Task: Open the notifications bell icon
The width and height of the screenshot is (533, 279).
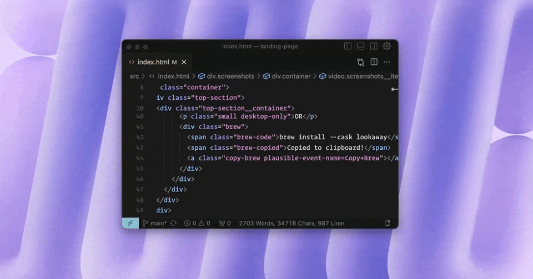Action: [x=388, y=223]
